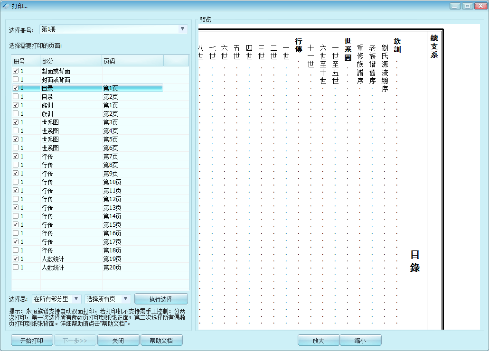Click 六世至十世 entry in preview

click(323, 64)
